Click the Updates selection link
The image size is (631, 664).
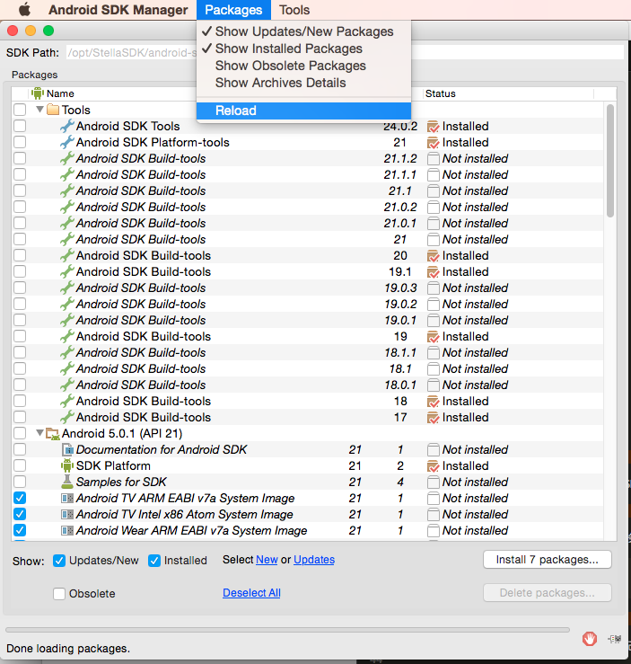(314, 560)
